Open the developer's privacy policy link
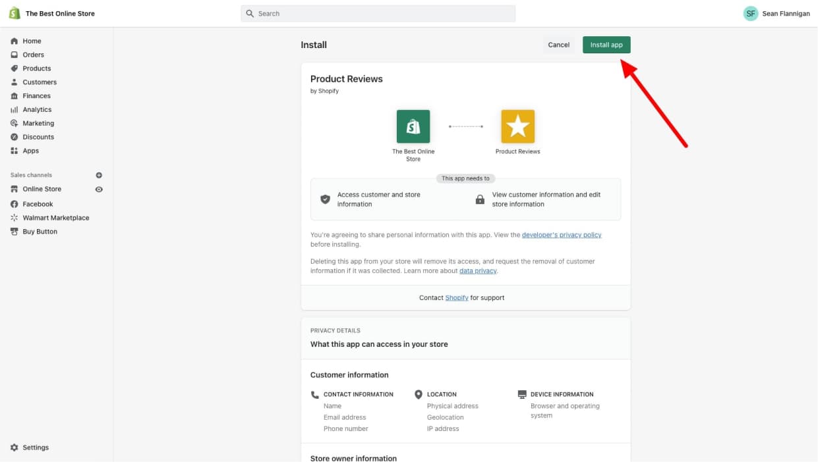The width and height of the screenshot is (818, 462). pos(562,235)
